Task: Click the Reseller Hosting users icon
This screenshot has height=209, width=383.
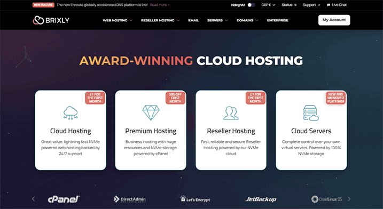Action: [x=231, y=113]
